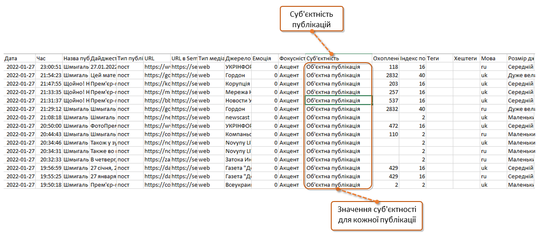This screenshot has height=236, width=536.
Task: Select the time cell 21:54:23
Action: [x=49, y=75]
